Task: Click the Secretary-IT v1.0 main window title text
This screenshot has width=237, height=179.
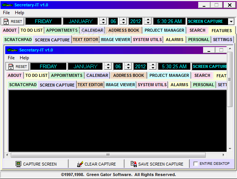Action: [x=31, y=5]
